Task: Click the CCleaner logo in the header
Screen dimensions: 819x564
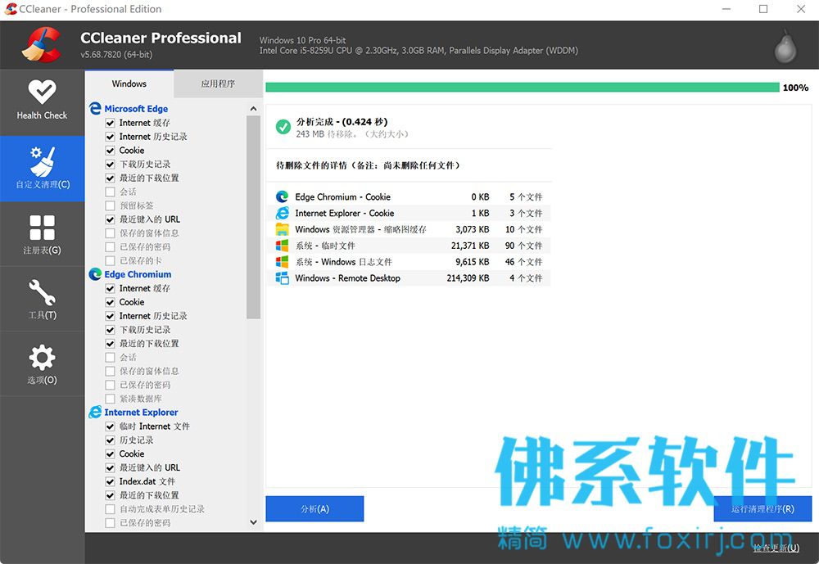Action: [41, 45]
